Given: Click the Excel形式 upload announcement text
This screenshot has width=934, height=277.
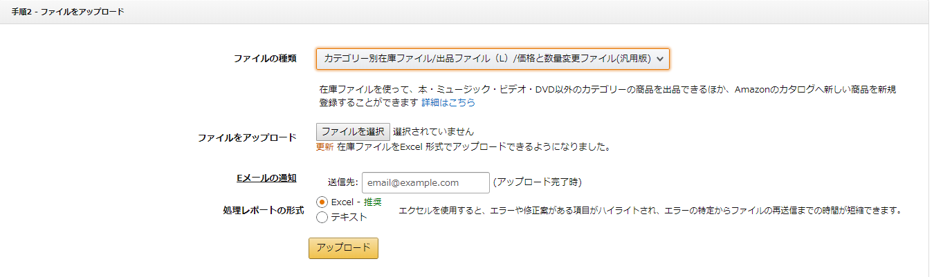Looking at the screenshot, I should 474,146.
